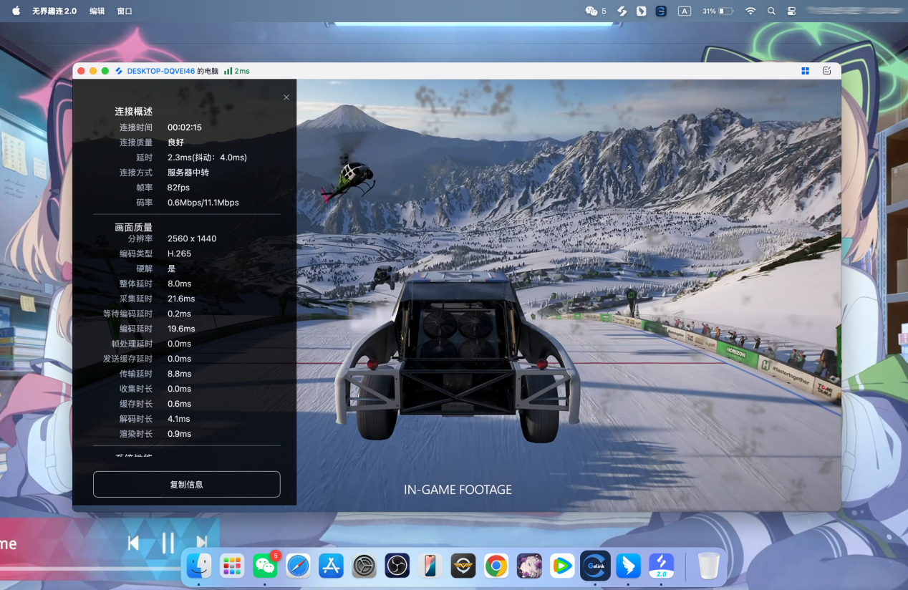Open Tencent Video from the Dock
Screen dimensions: 908x590
(x=562, y=566)
